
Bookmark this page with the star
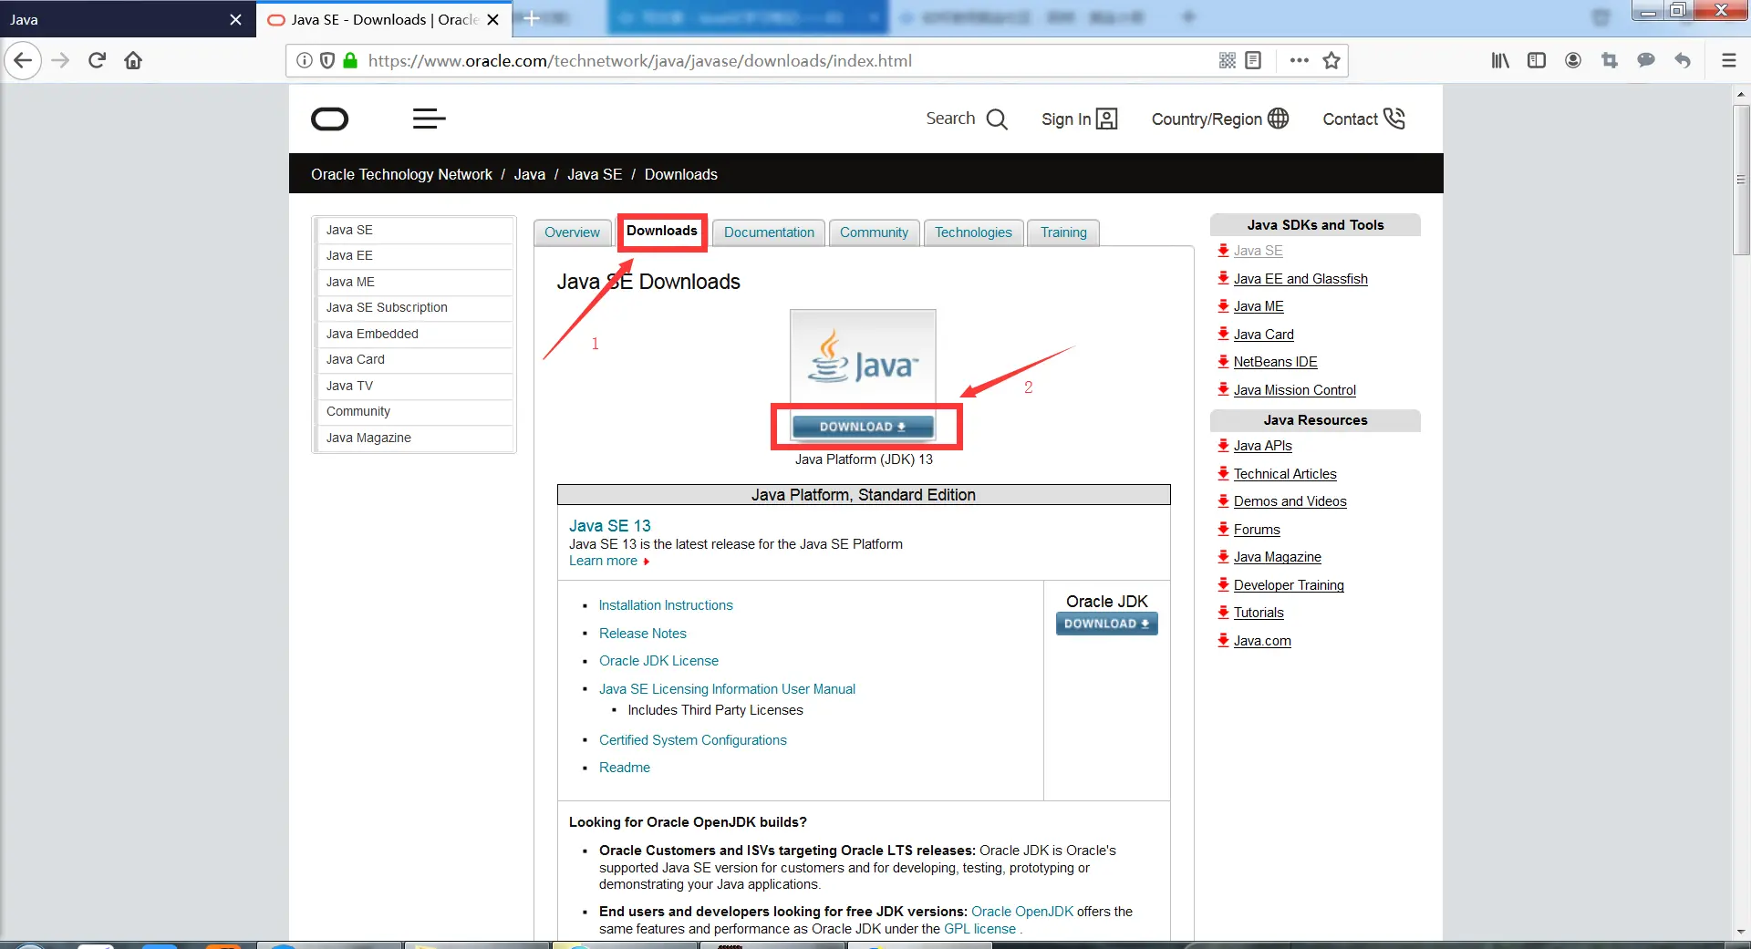(x=1331, y=61)
